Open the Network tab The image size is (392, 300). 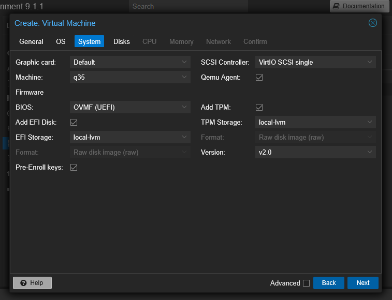tap(218, 41)
